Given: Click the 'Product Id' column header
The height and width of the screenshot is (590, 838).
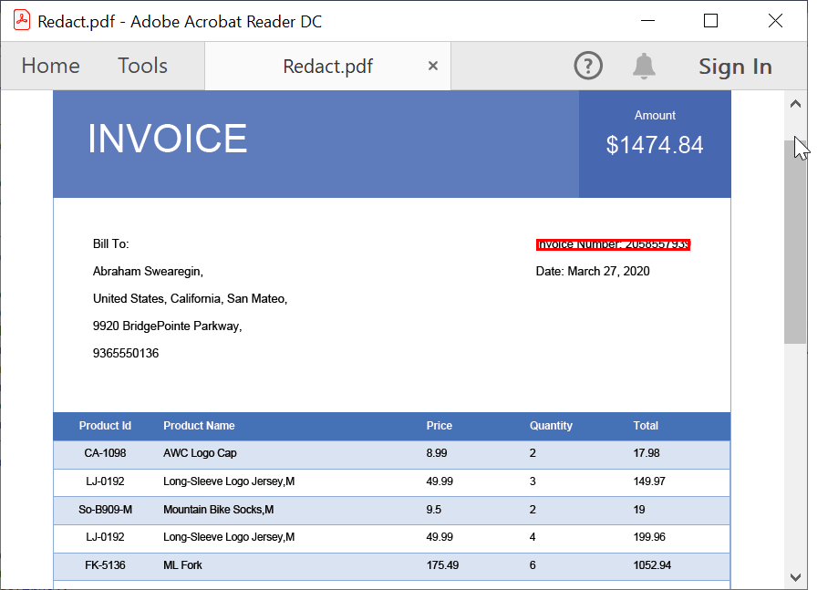Looking at the screenshot, I should tap(105, 426).
